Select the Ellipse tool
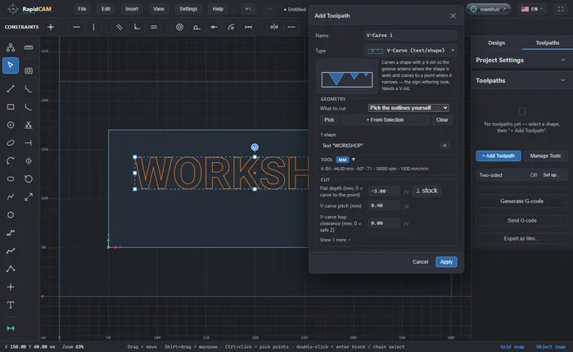 pyautogui.click(x=10, y=143)
